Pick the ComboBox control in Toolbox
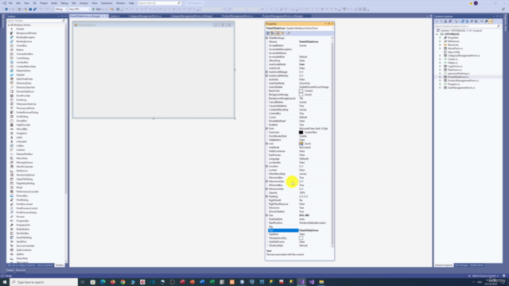This screenshot has height=286, width=509. (x=22, y=62)
